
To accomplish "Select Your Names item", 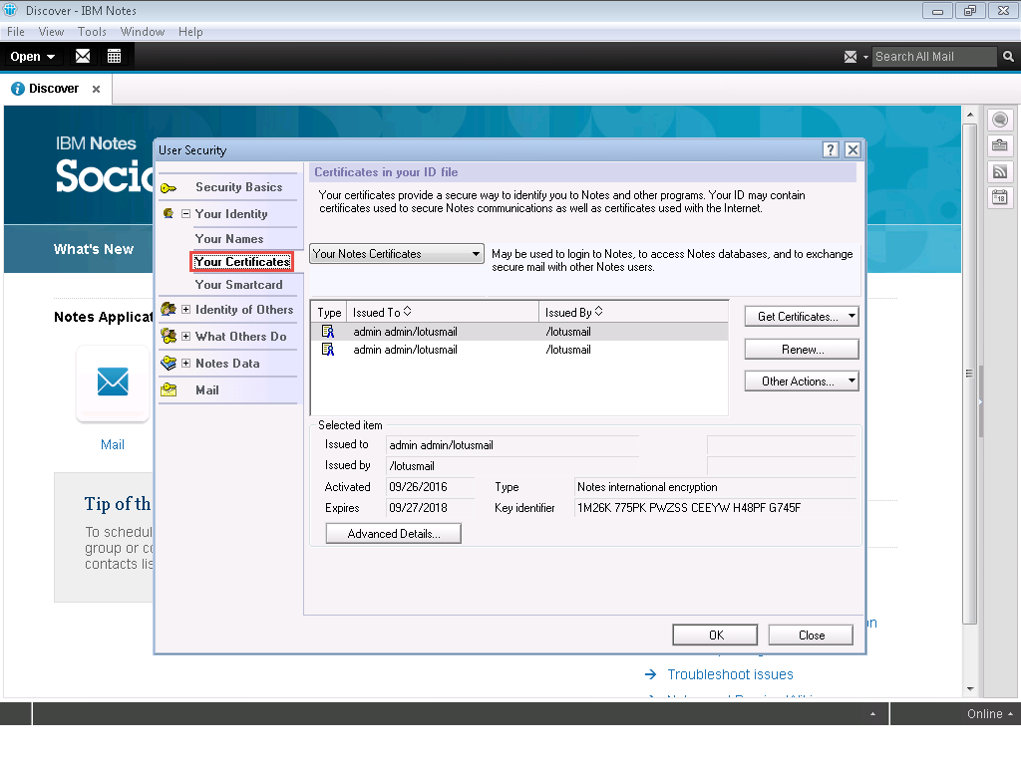I will (x=229, y=239).
